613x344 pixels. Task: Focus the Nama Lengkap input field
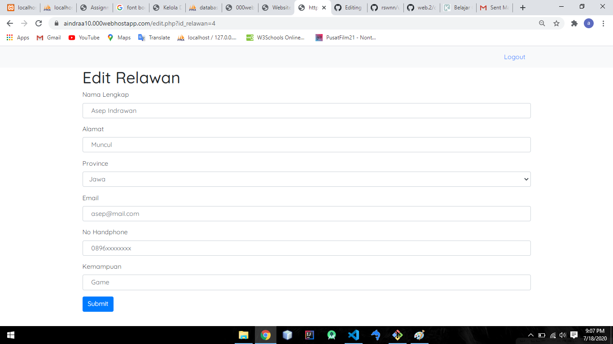point(306,111)
